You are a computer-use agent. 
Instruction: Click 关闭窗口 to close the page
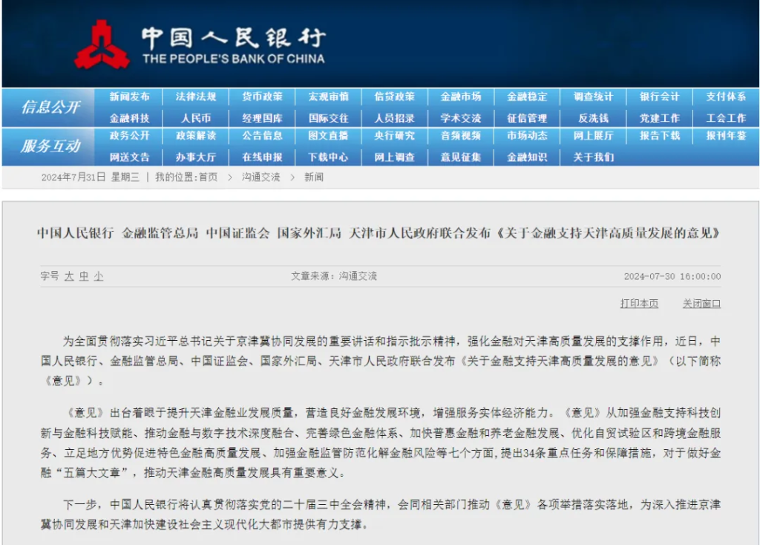click(x=702, y=304)
